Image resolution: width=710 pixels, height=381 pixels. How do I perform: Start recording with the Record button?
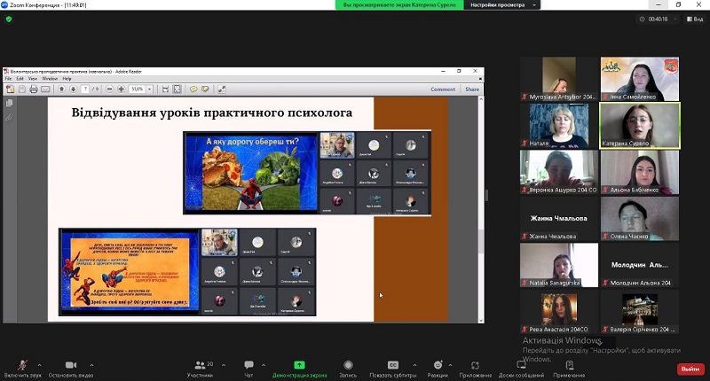347,365
